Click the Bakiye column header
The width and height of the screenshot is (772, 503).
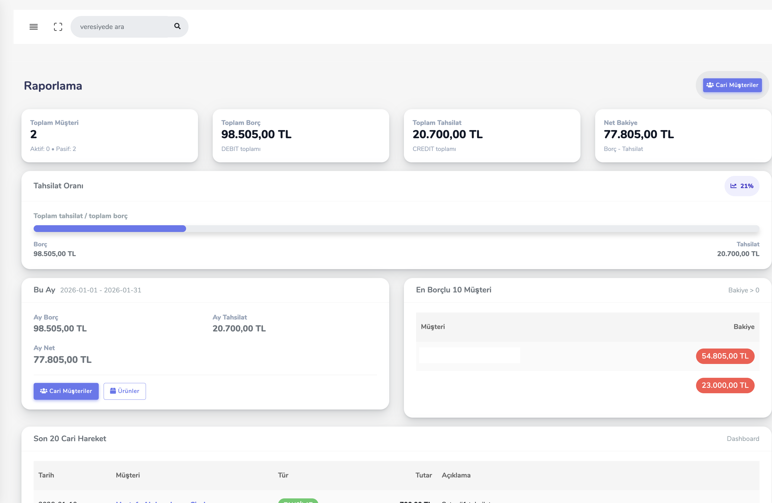click(x=744, y=327)
